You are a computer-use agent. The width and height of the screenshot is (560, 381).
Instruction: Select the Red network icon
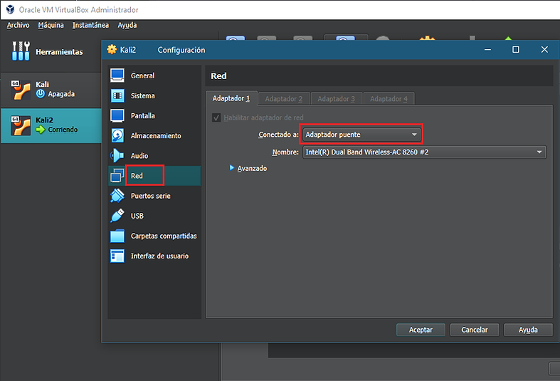117,175
